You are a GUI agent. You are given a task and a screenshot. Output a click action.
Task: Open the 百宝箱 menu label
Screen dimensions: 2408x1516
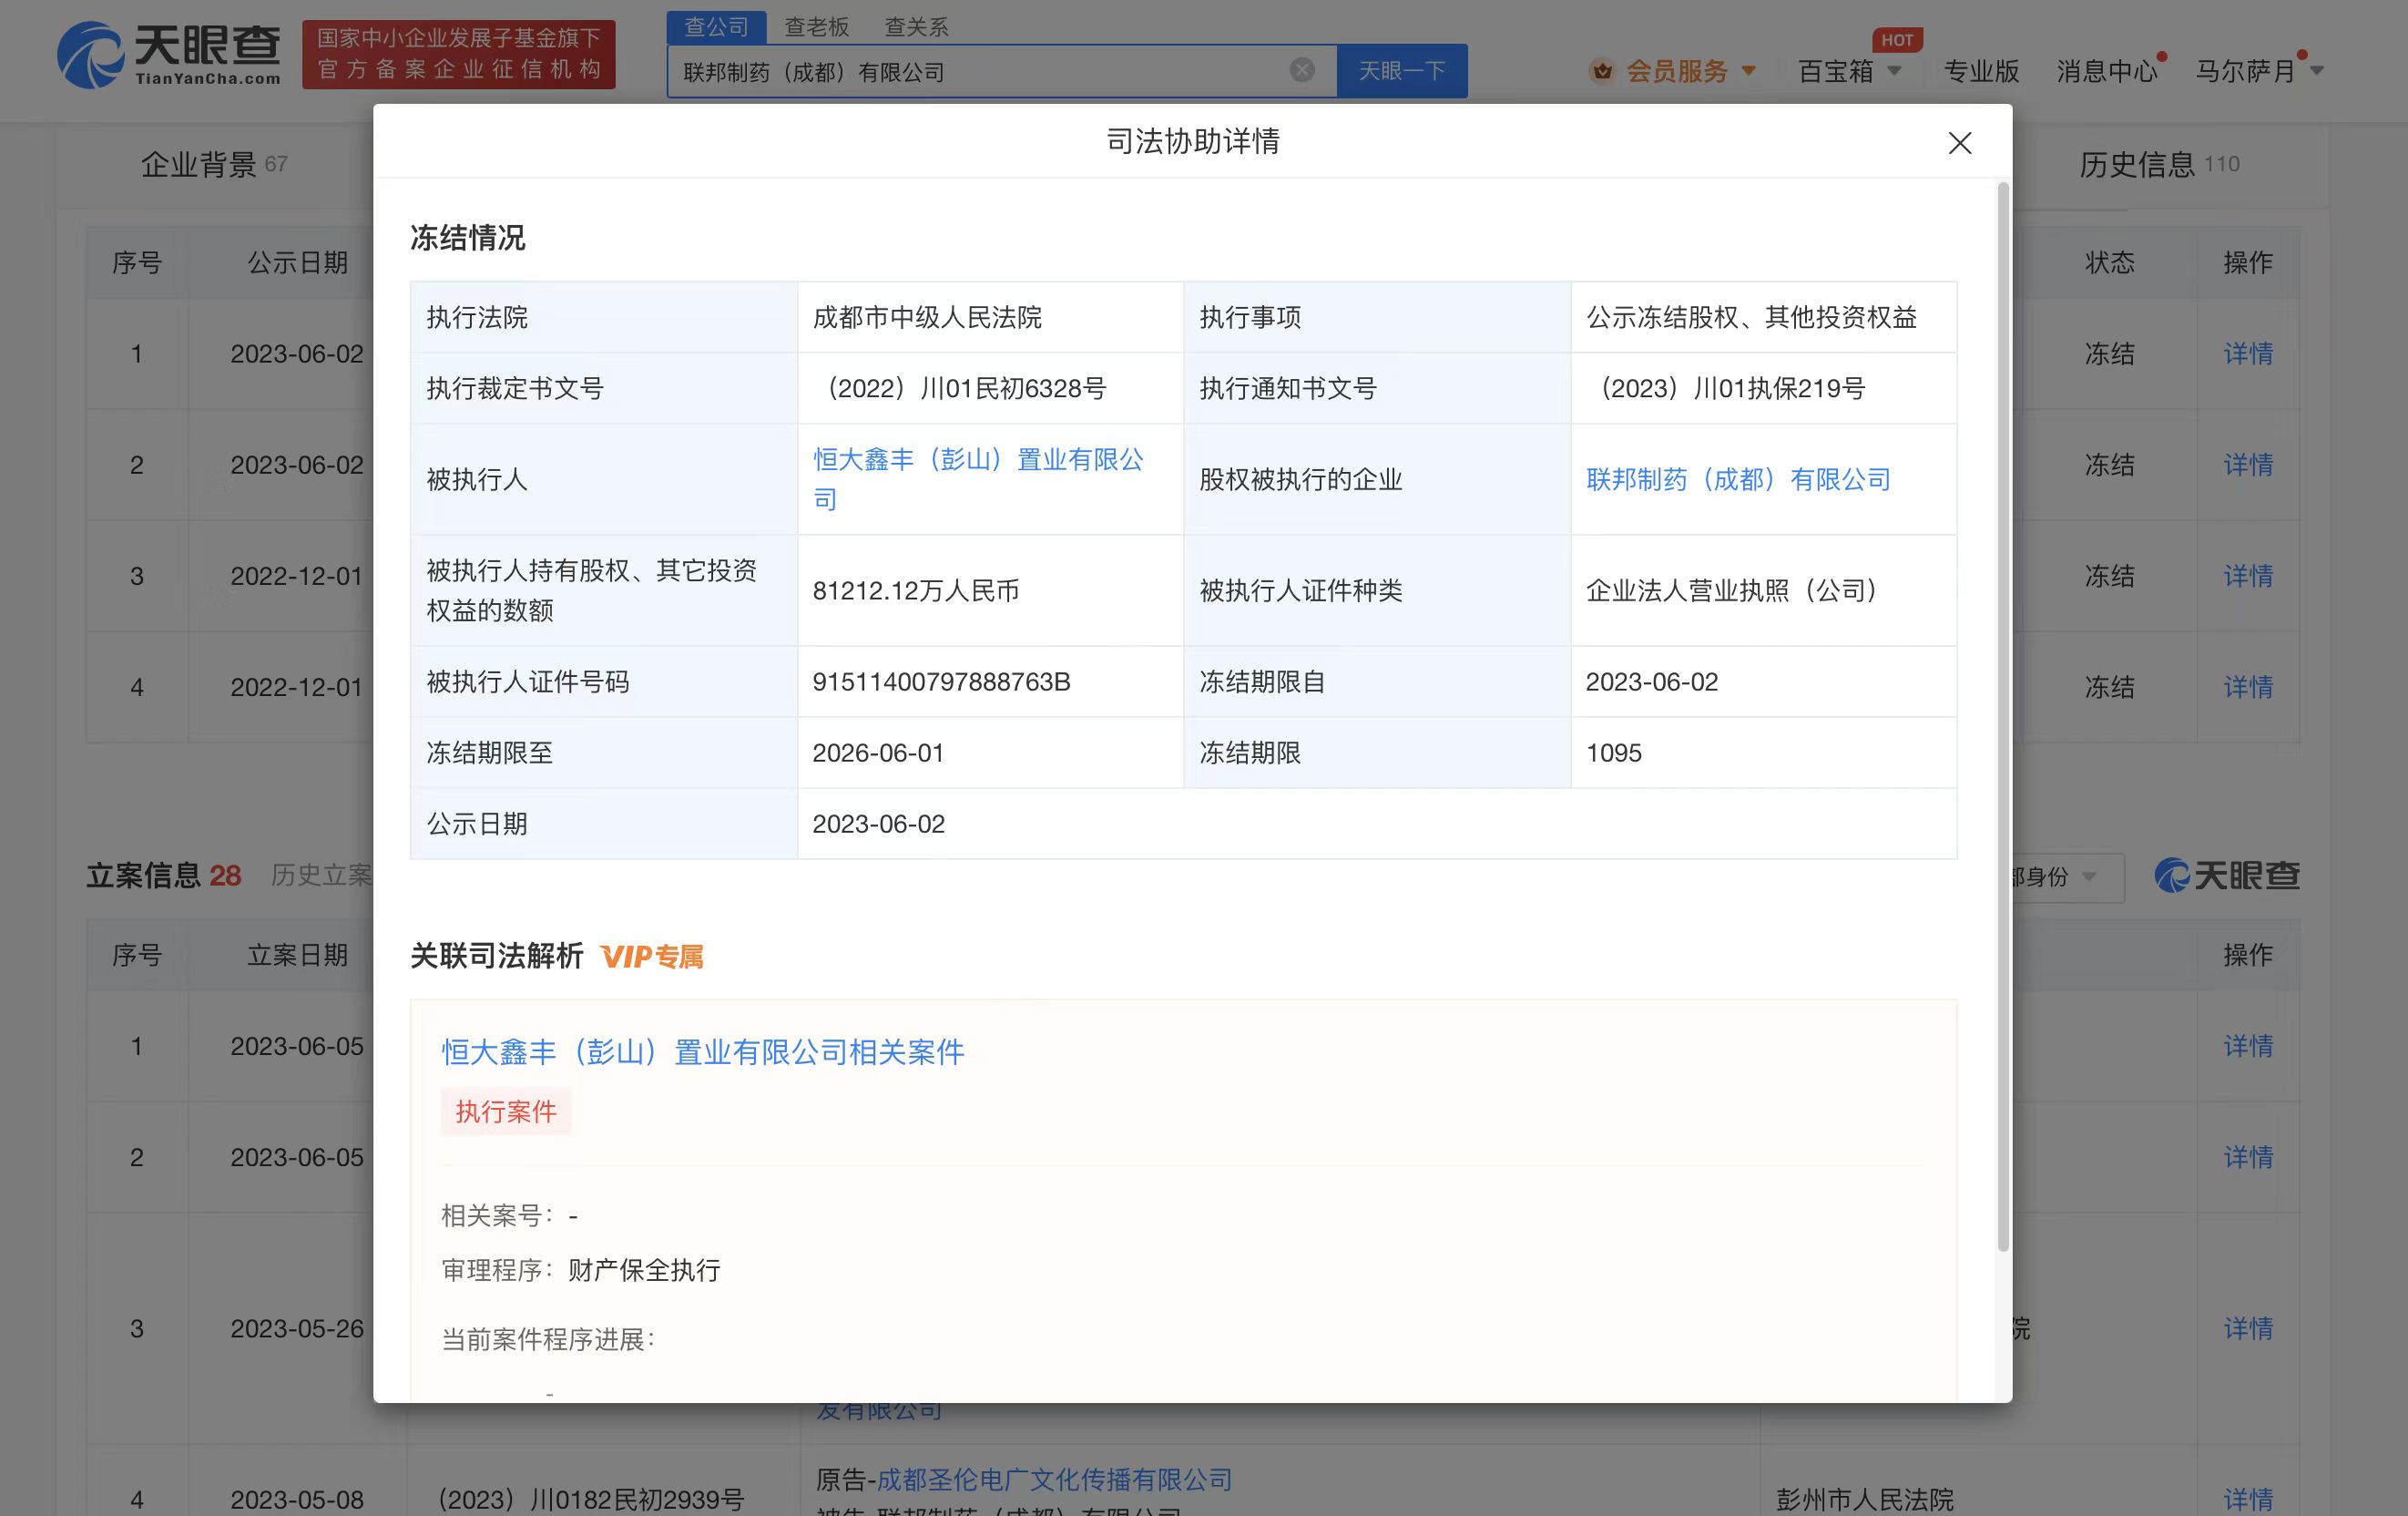coord(1835,71)
